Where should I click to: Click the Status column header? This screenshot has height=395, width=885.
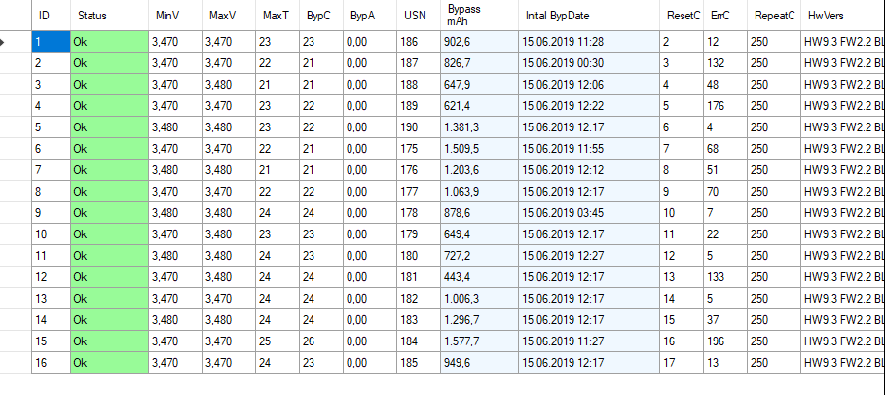point(109,16)
